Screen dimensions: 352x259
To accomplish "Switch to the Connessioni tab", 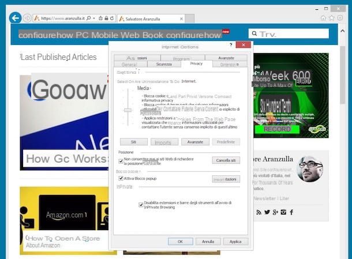I will click(x=137, y=58).
